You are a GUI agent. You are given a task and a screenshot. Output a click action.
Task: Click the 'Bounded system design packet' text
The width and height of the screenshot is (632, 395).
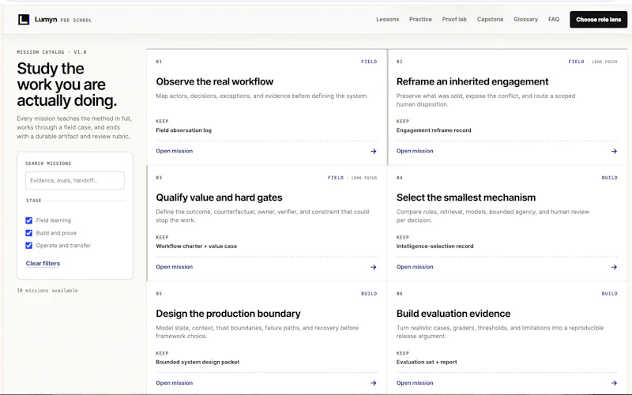pyautogui.click(x=197, y=362)
